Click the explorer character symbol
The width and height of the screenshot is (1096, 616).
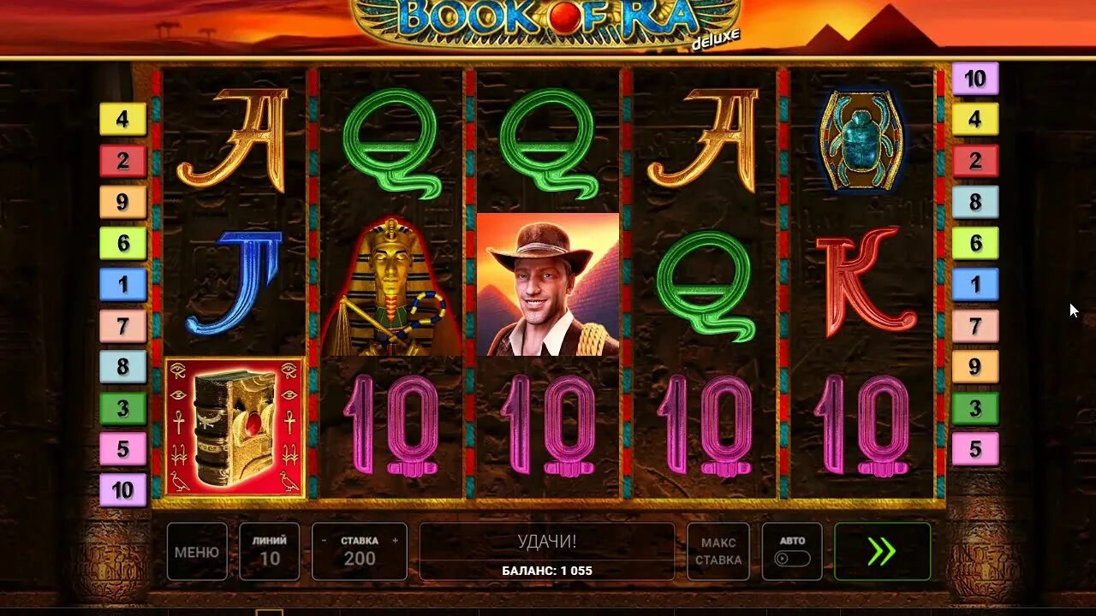pyautogui.click(x=548, y=284)
